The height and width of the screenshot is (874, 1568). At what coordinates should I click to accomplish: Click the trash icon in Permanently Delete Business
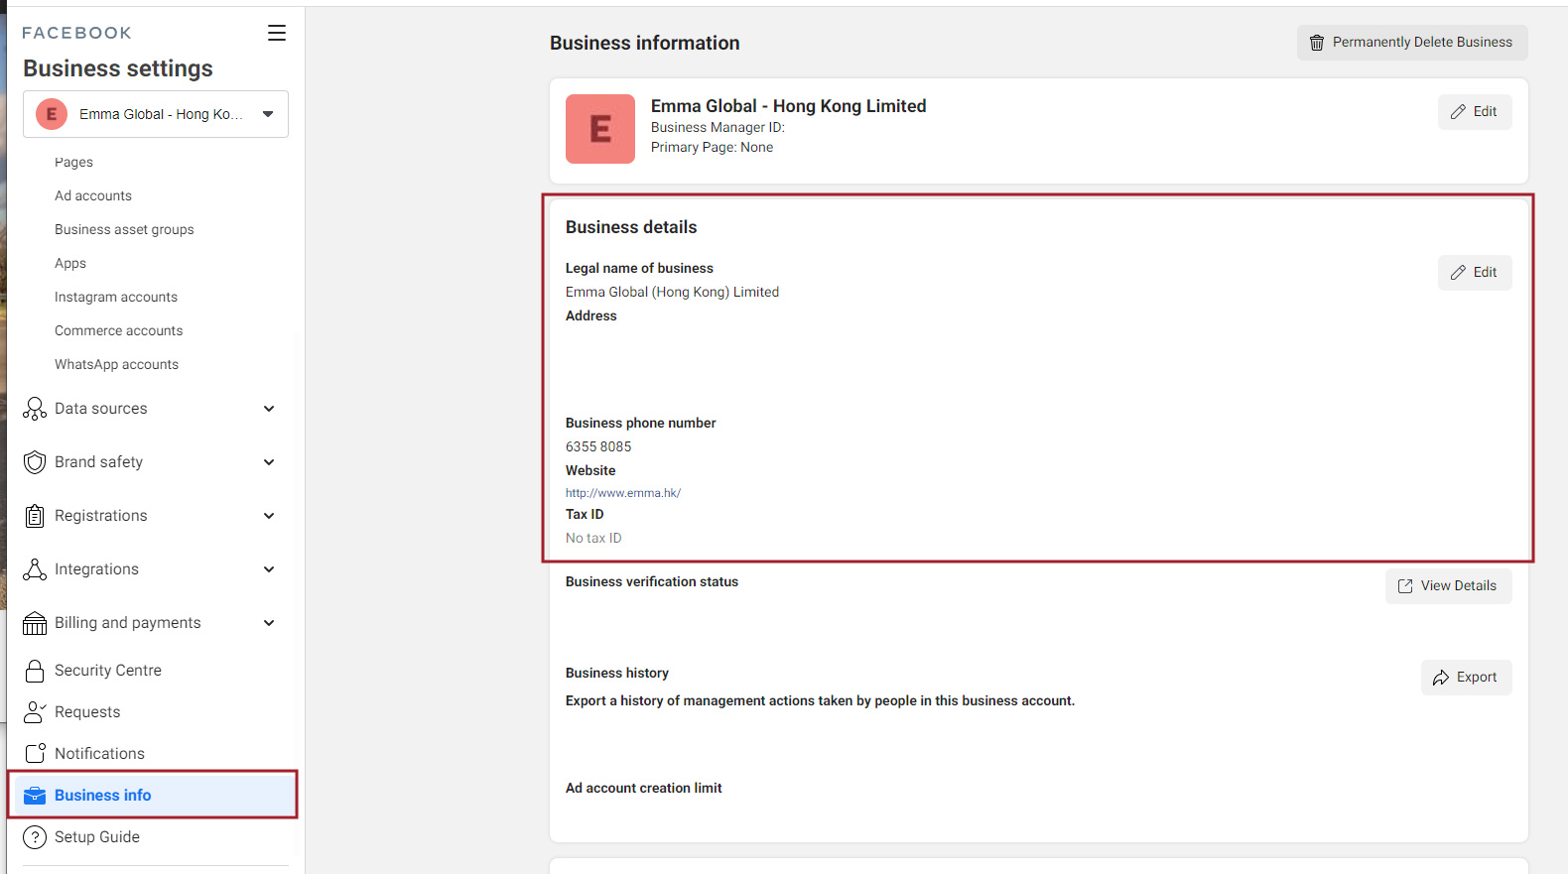1317,43
